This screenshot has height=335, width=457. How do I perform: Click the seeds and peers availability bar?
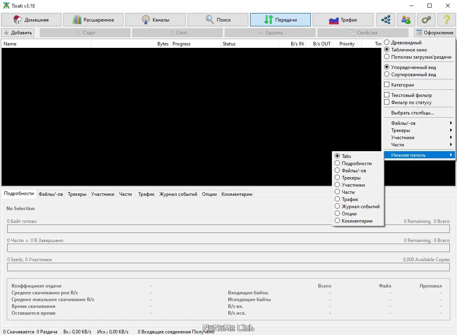228,267
